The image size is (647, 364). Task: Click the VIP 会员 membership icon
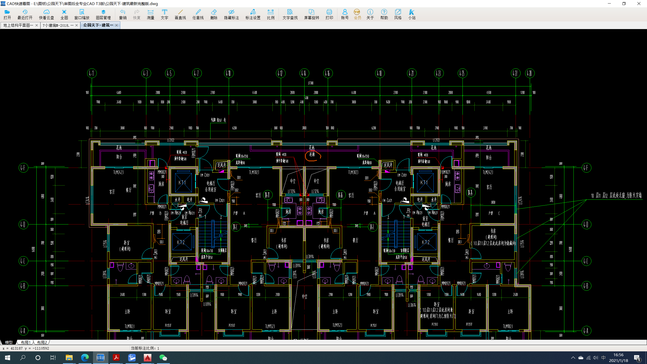click(x=357, y=14)
